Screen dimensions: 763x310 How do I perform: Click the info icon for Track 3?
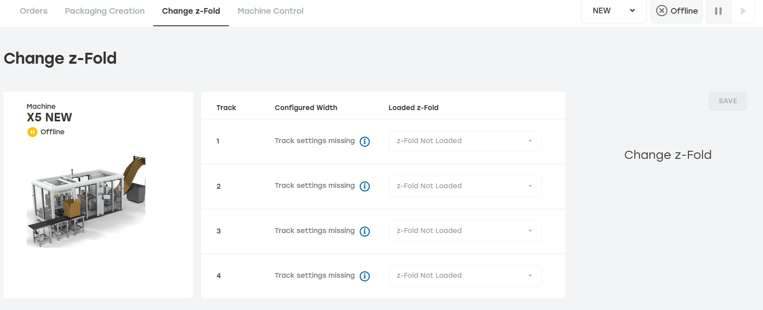(365, 231)
